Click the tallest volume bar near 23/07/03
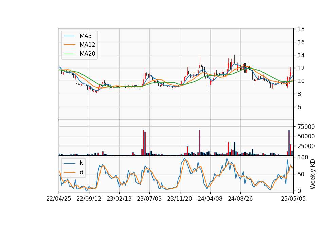This screenshot has height=234, width=326. pyautogui.click(x=144, y=143)
